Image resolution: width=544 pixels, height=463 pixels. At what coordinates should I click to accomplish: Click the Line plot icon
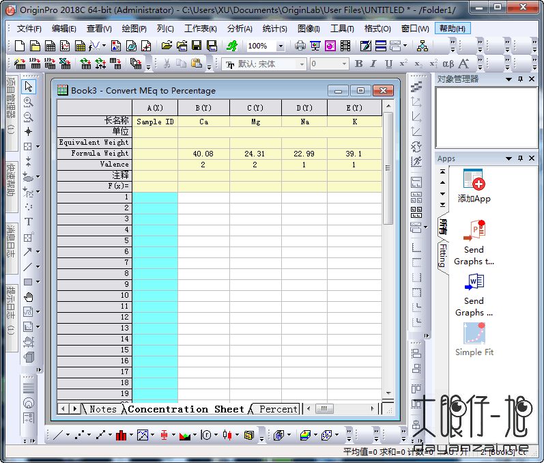(x=58, y=435)
